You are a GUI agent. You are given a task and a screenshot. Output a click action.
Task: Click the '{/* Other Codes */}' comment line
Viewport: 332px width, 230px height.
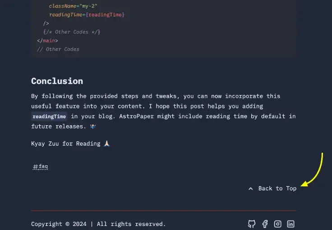pyautogui.click(x=72, y=32)
